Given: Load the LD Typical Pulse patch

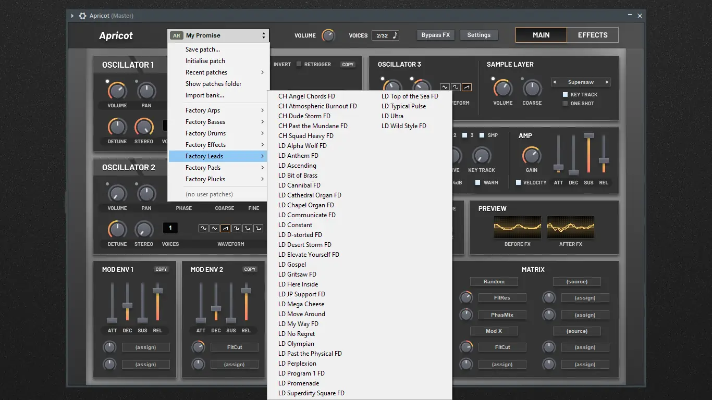Looking at the screenshot, I should [x=403, y=106].
